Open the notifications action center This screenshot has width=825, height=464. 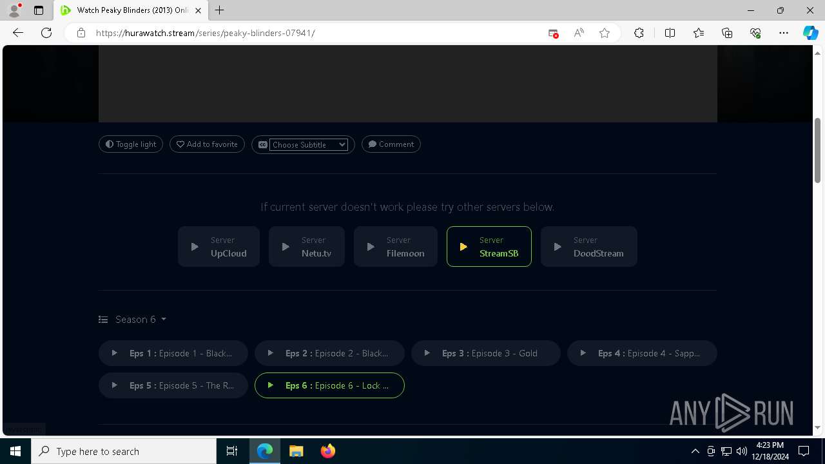[804, 451]
